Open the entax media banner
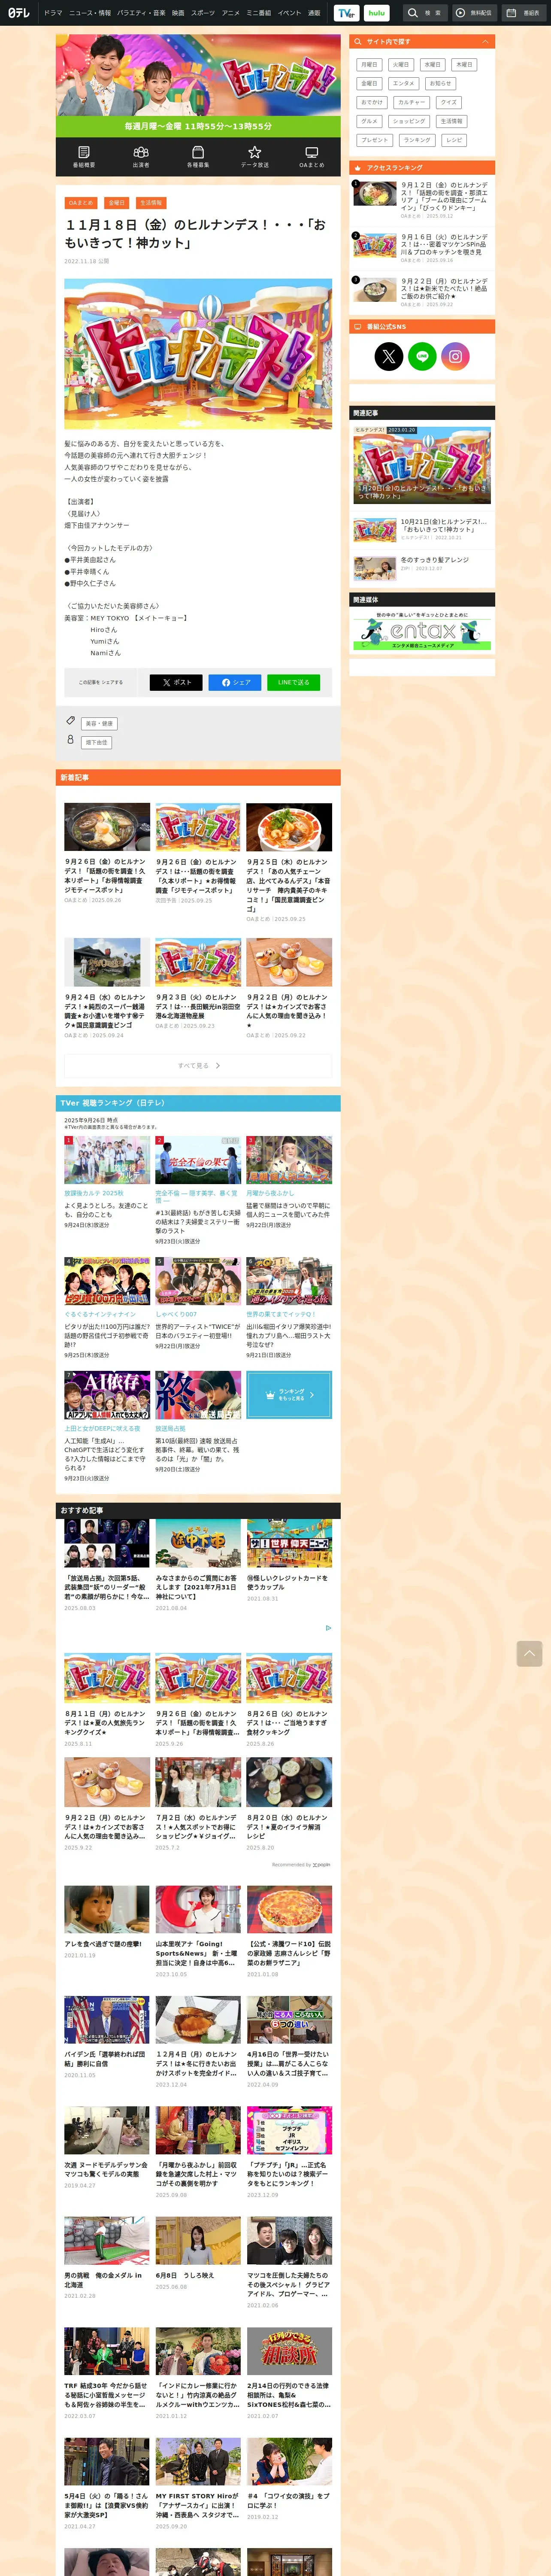This screenshot has height=2576, width=551. [422, 631]
